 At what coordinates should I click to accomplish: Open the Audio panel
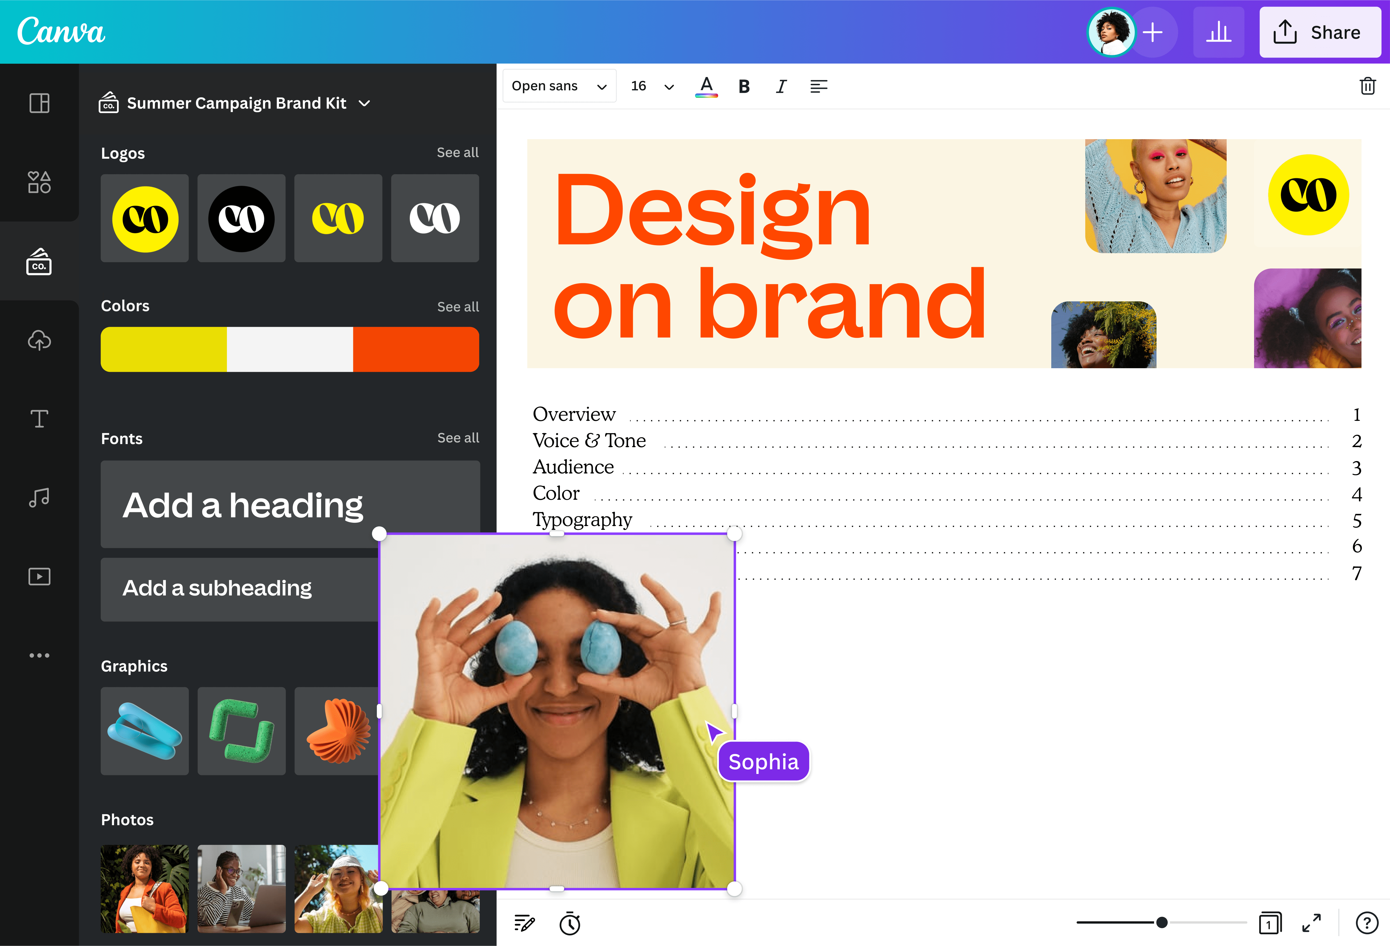[x=39, y=498]
